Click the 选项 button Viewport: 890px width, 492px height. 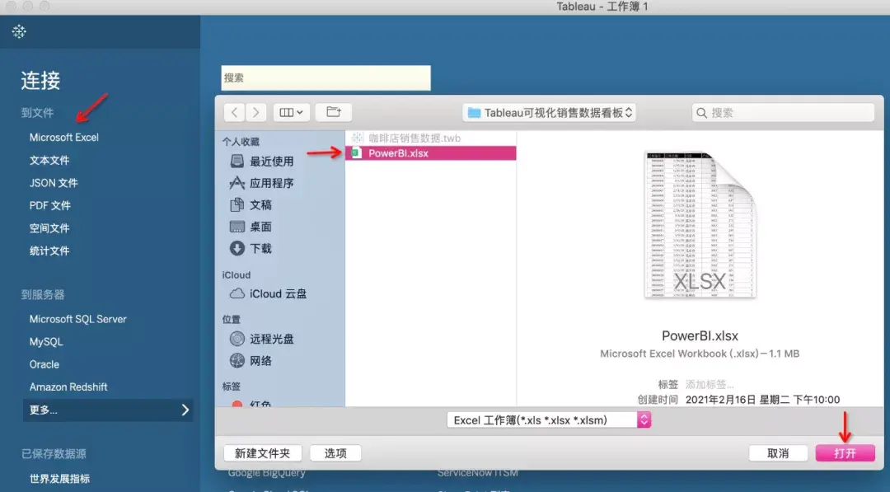(x=335, y=452)
